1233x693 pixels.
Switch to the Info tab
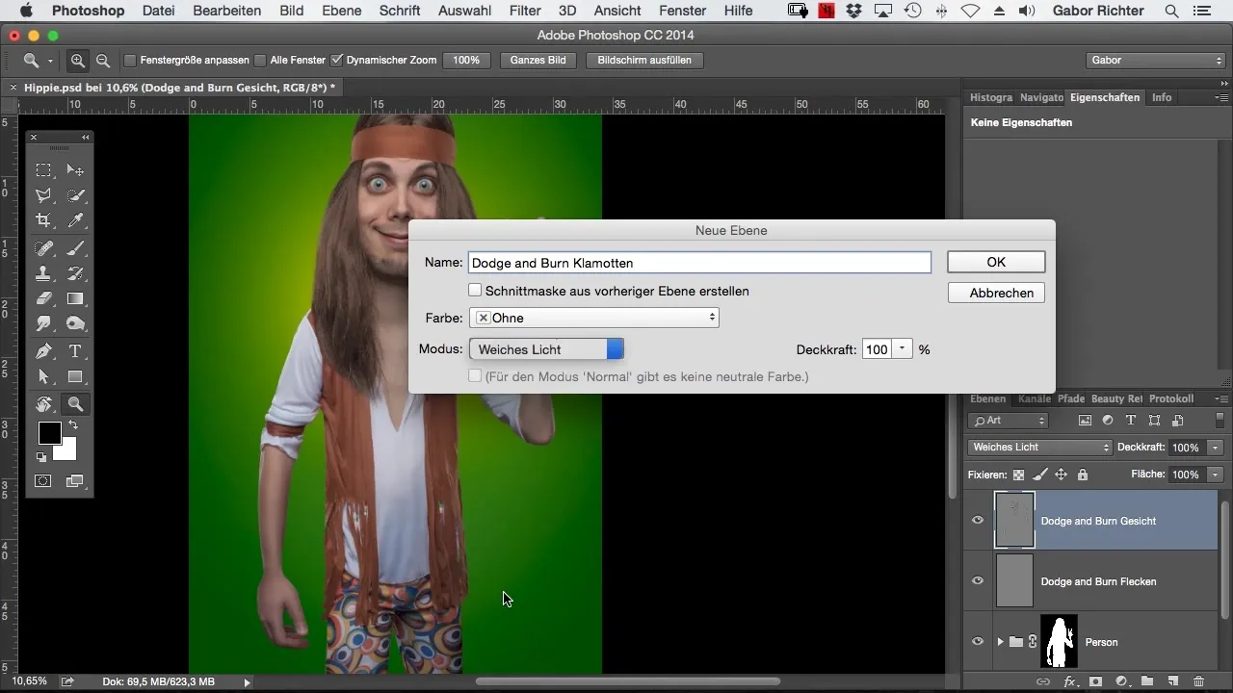pyautogui.click(x=1162, y=97)
